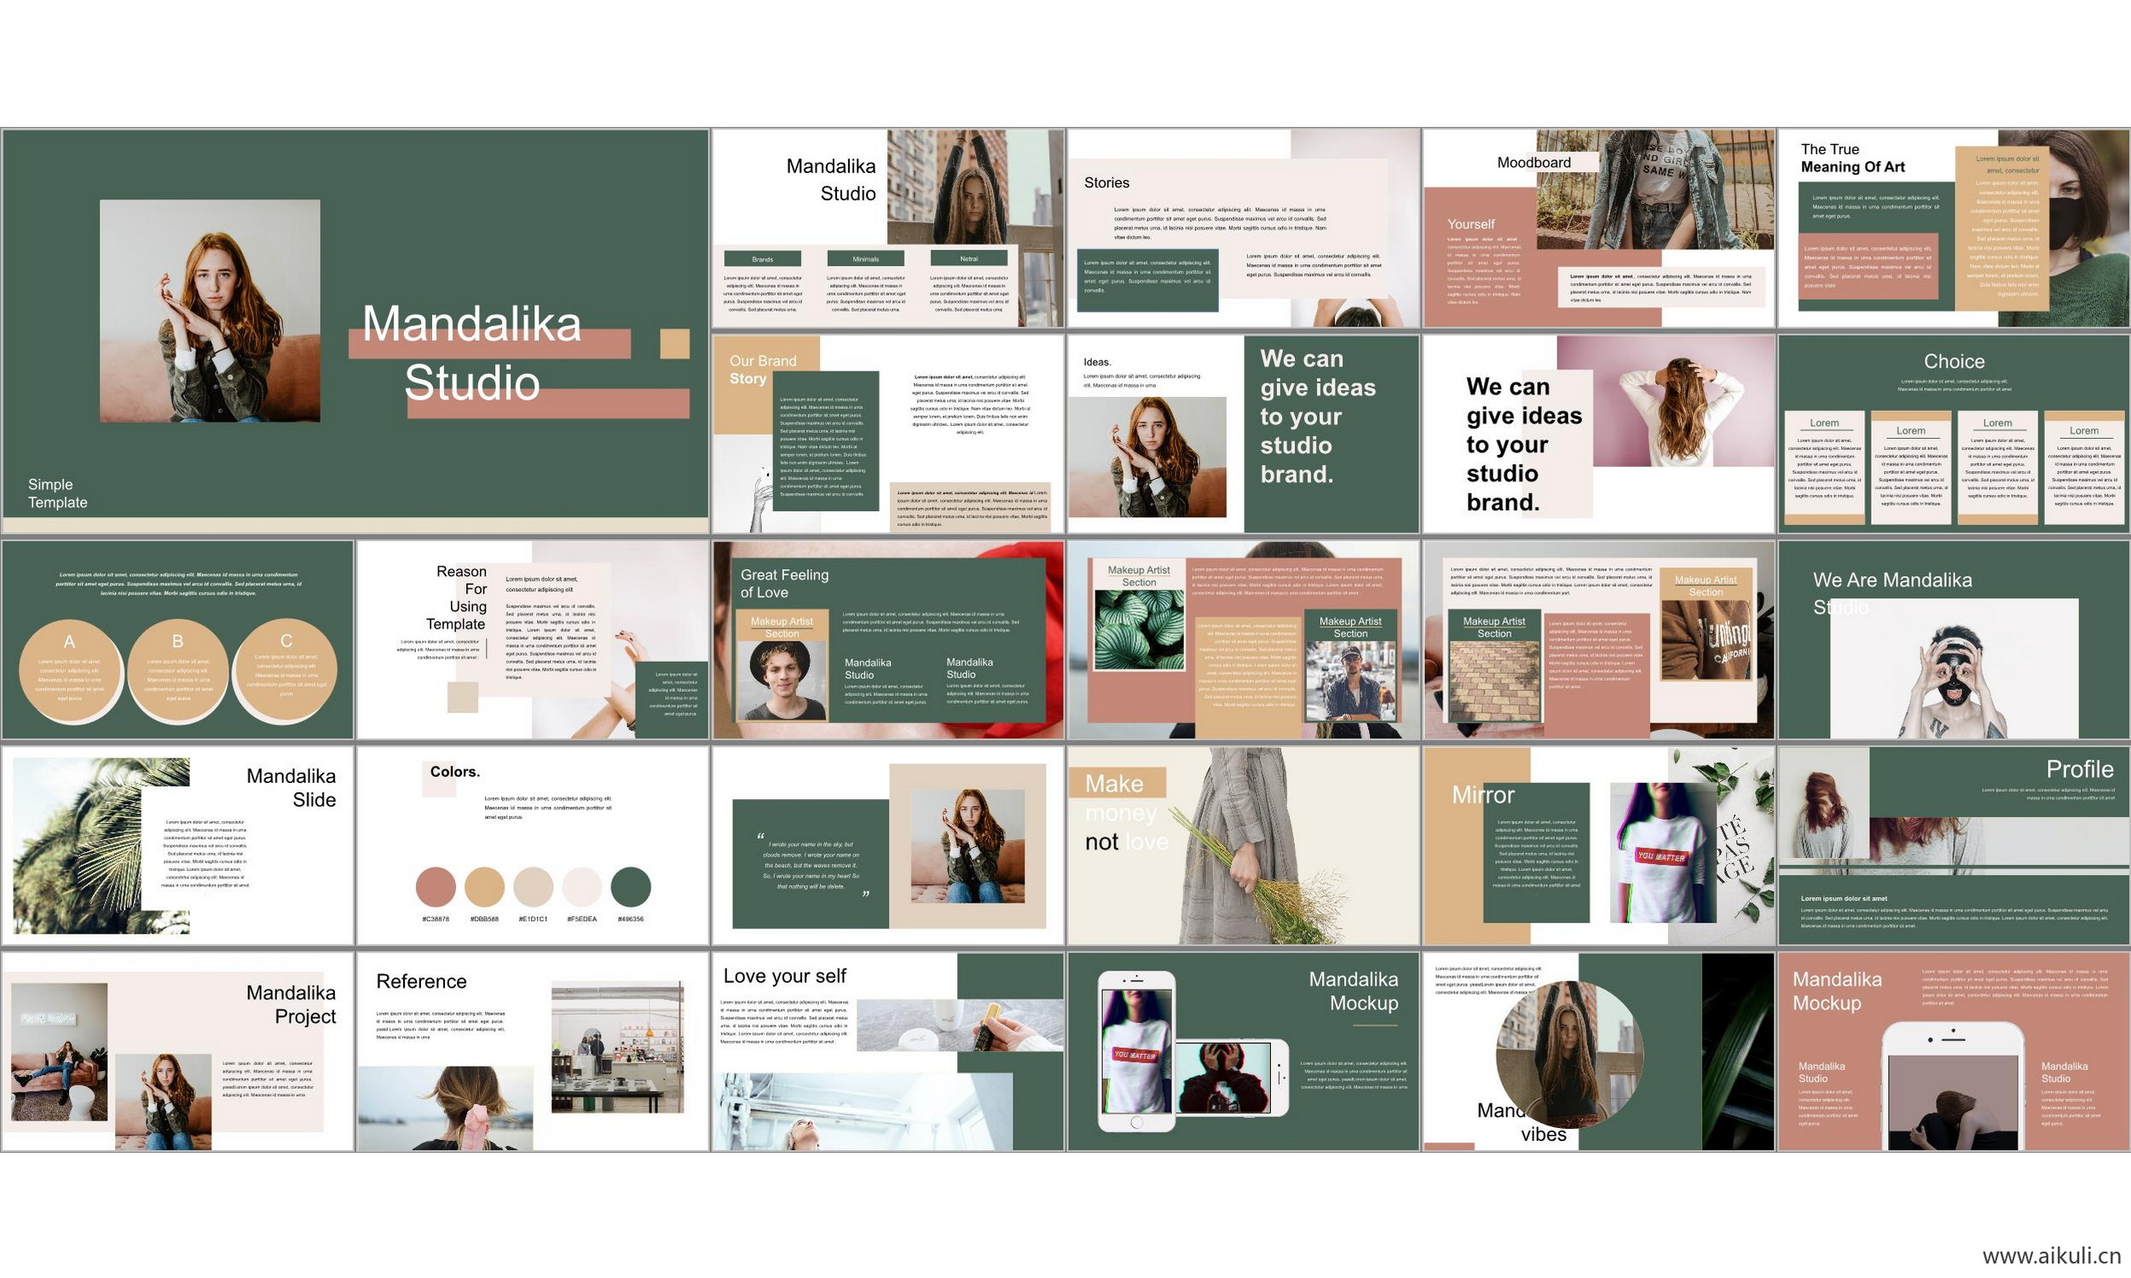The image size is (2131, 1278).
Task: Click the dark green #496356 color circle
Action: (x=631, y=887)
